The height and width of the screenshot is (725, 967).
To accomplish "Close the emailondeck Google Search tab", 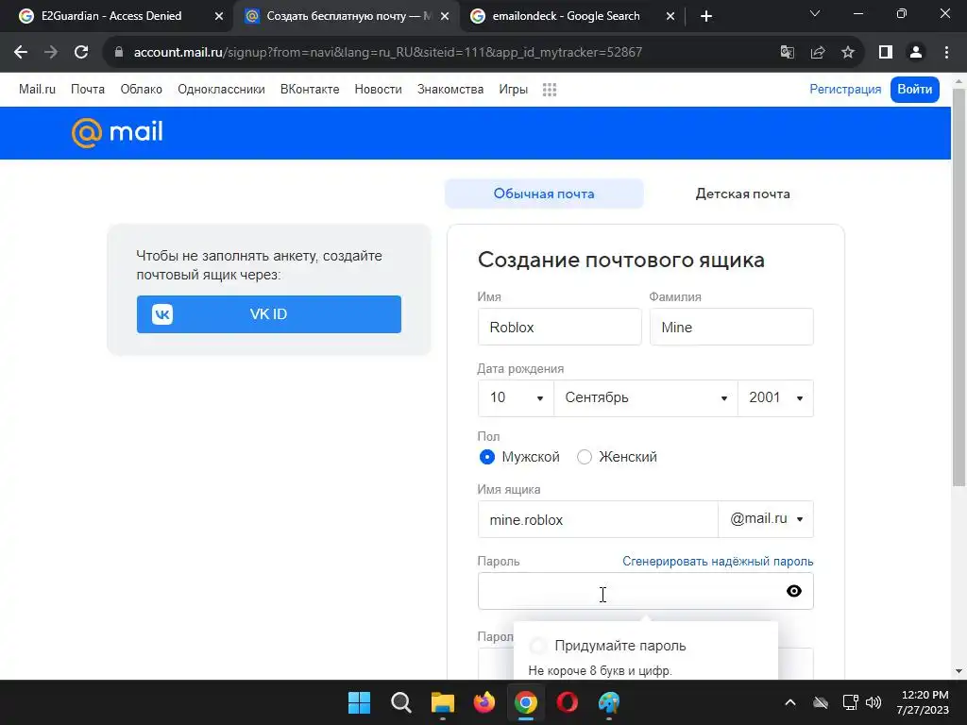I will coord(670,16).
